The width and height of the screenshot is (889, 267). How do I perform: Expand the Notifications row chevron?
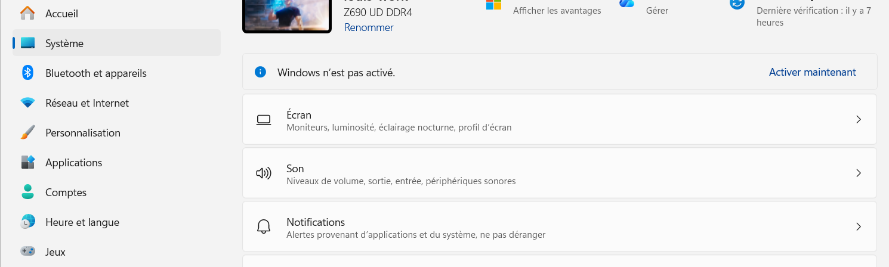(859, 226)
